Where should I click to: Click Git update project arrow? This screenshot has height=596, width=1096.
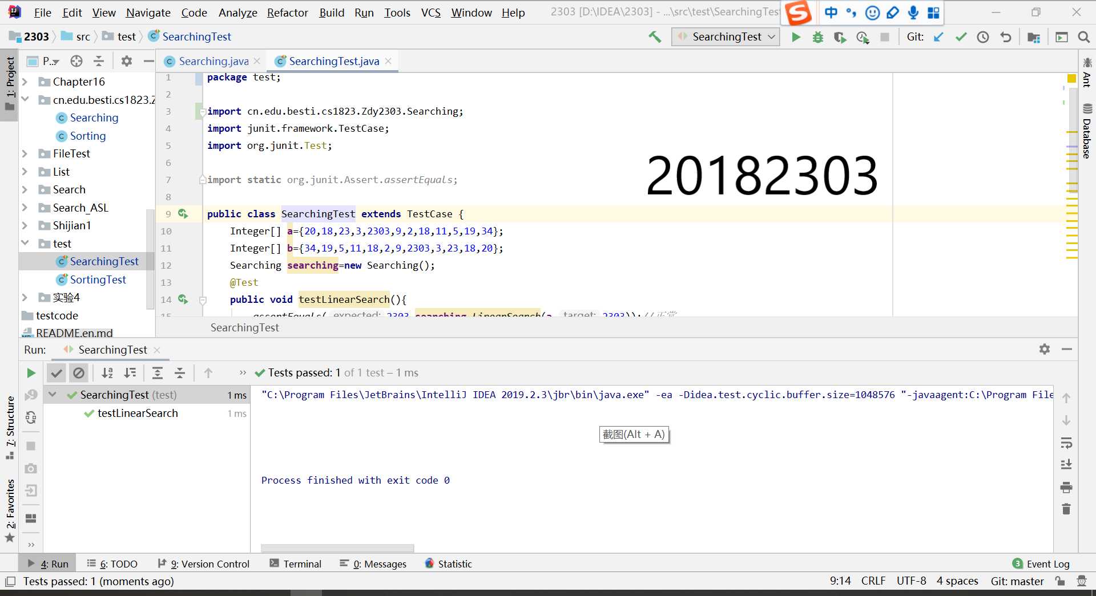(x=938, y=37)
